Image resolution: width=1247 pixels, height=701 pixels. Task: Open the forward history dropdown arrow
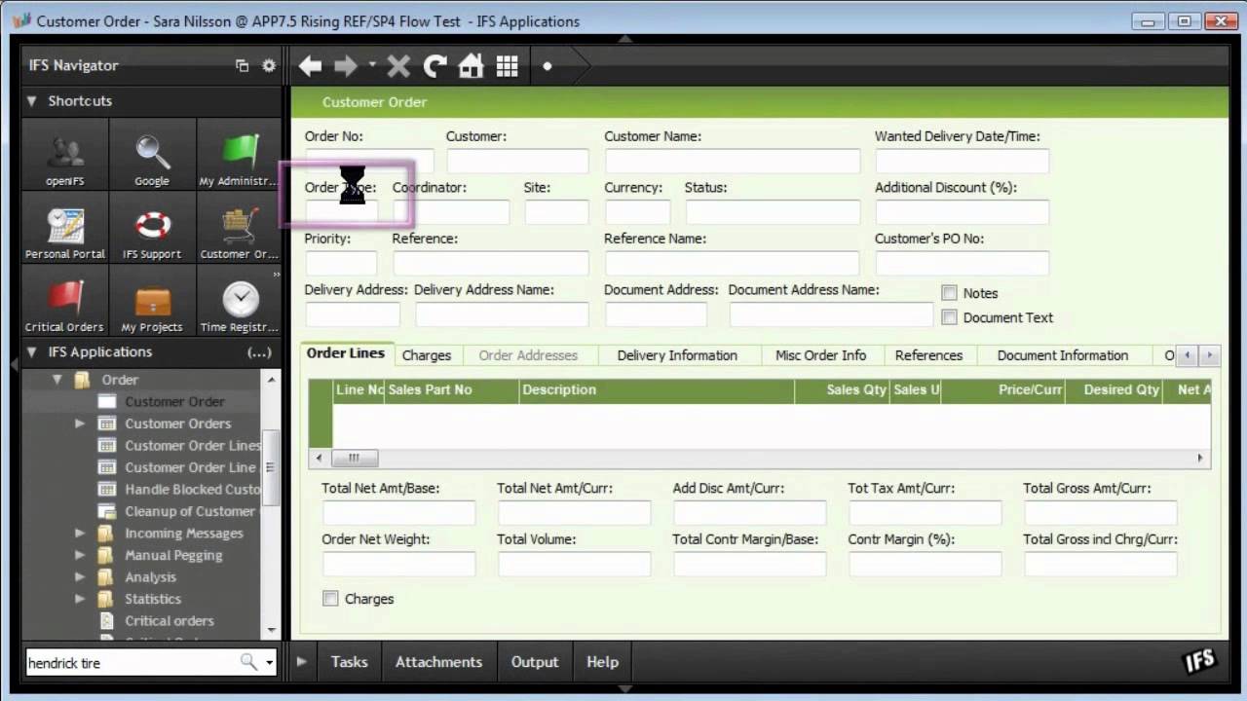[372, 64]
